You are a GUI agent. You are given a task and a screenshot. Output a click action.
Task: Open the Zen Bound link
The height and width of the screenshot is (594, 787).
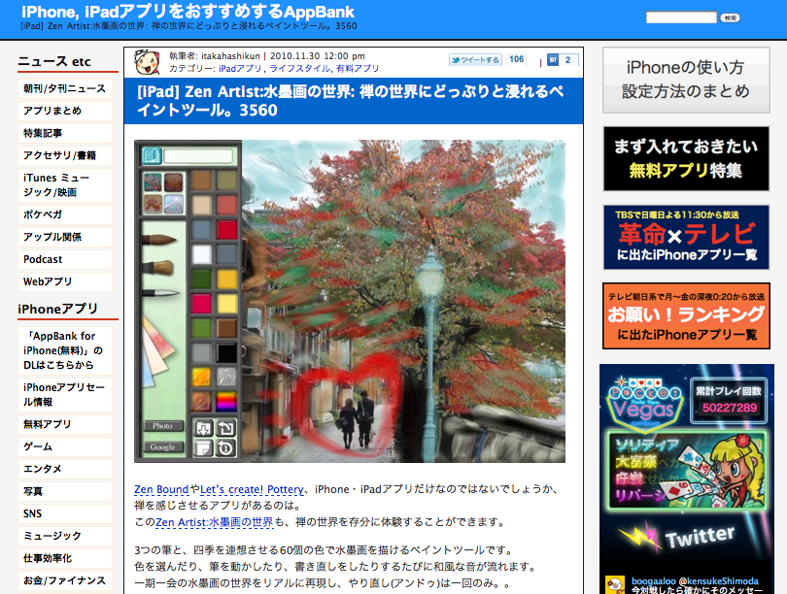[x=161, y=489]
